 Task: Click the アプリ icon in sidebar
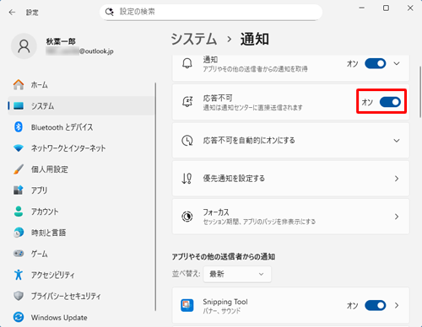pos(19,190)
